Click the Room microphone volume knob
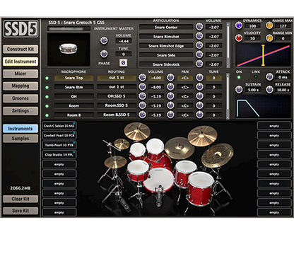 point(142,105)
